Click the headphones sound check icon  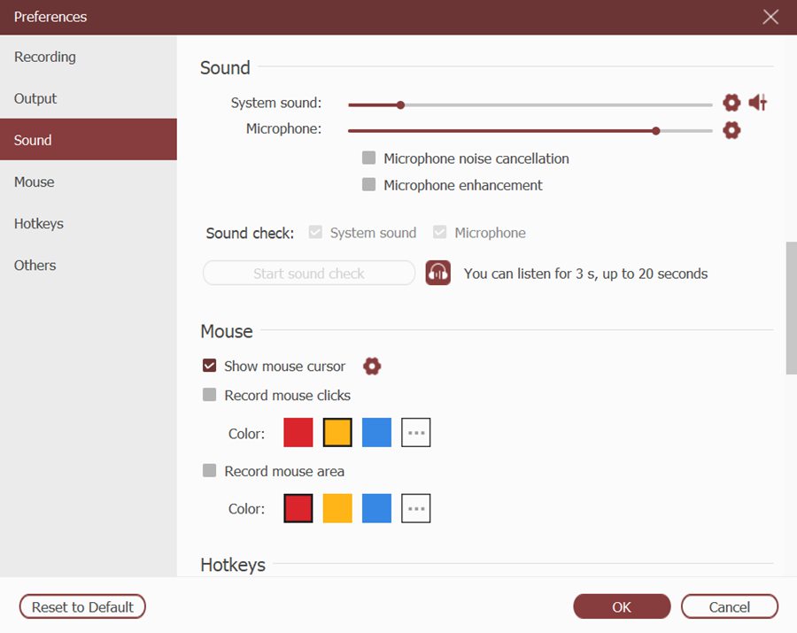click(x=437, y=273)
